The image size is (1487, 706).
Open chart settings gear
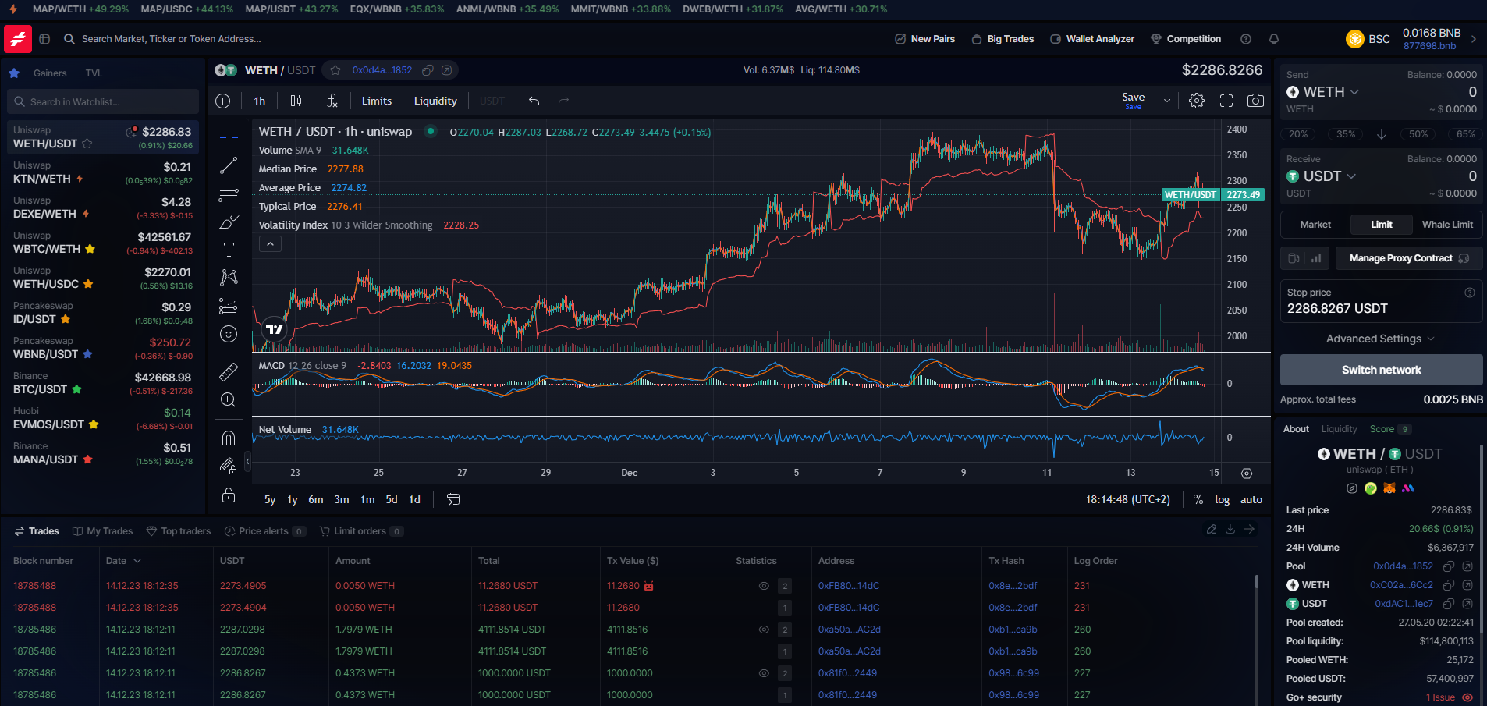pos(1196,101)
